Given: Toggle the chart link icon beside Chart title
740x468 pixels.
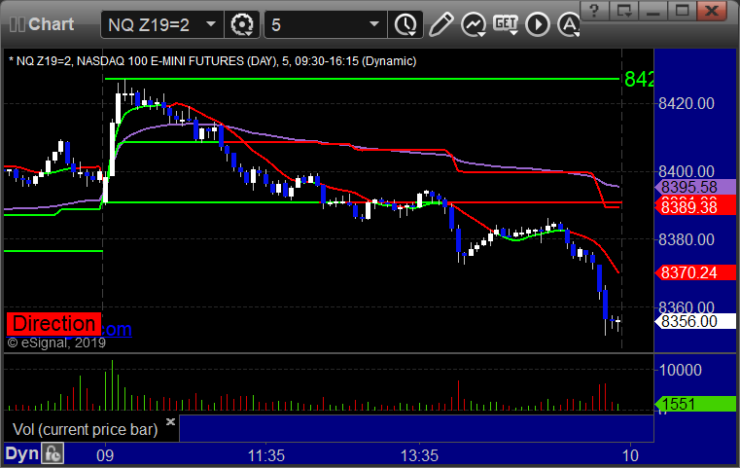Looking at the screenshot, I should (x=17, y=24).
